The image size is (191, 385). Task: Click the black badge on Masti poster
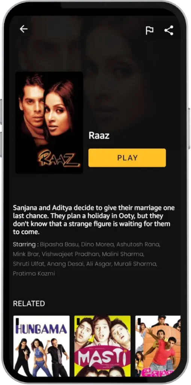[78, 321]
